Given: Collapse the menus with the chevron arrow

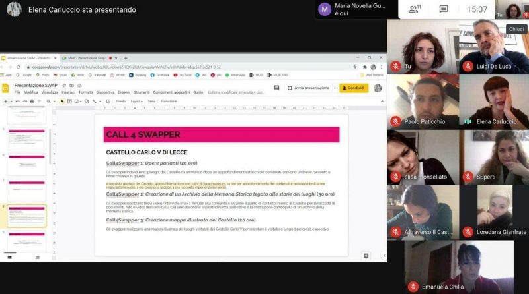Looking at the screenshot, I should pos(382,102).
